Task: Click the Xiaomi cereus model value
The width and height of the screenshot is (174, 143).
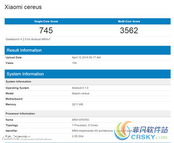Action: pos(80,93)
